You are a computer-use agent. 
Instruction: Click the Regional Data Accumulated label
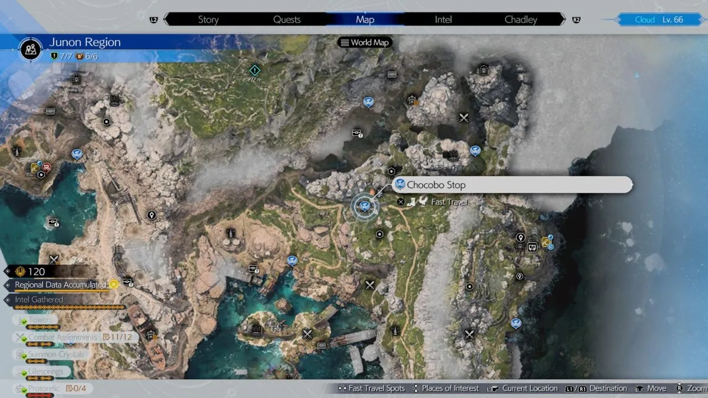(60, 285)
